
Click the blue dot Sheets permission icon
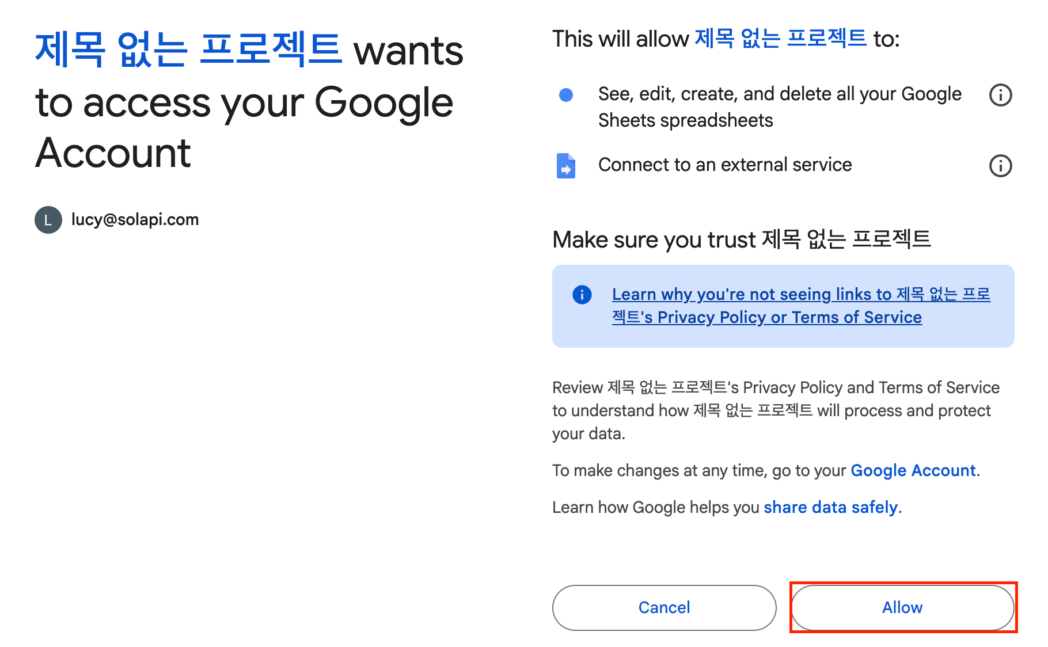[x=566, y=95]
